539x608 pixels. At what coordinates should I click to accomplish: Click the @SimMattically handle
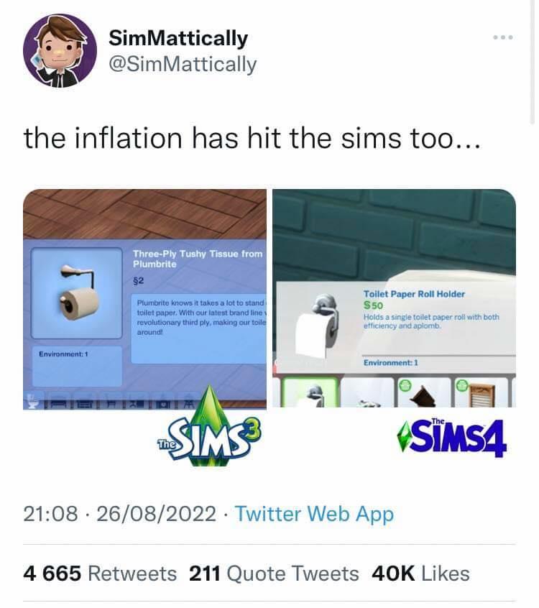coord(183,65)
